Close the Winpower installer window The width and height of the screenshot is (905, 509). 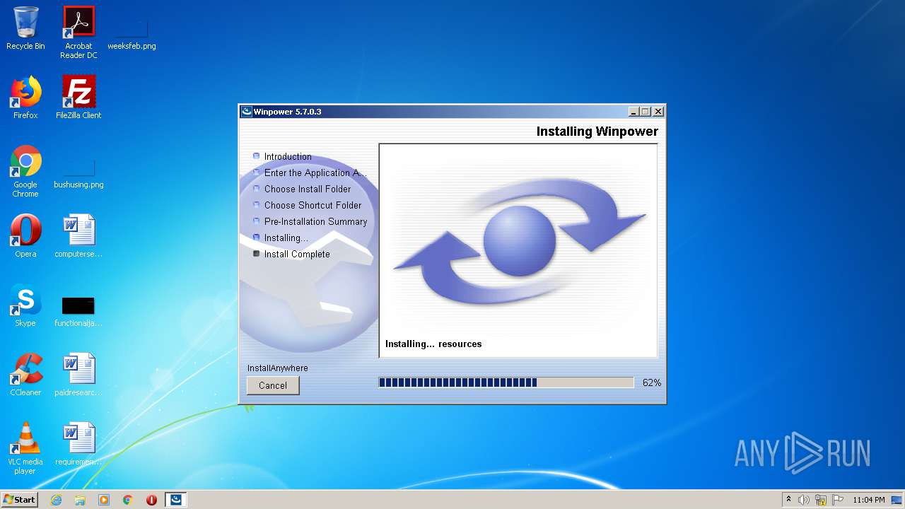(x=658, y=112)
